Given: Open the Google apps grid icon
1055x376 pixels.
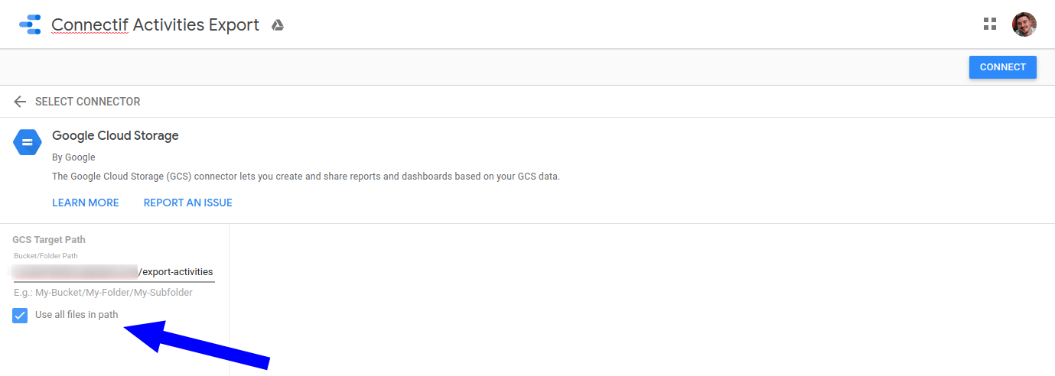Looking at the screenshot, I should coord(990,24).
